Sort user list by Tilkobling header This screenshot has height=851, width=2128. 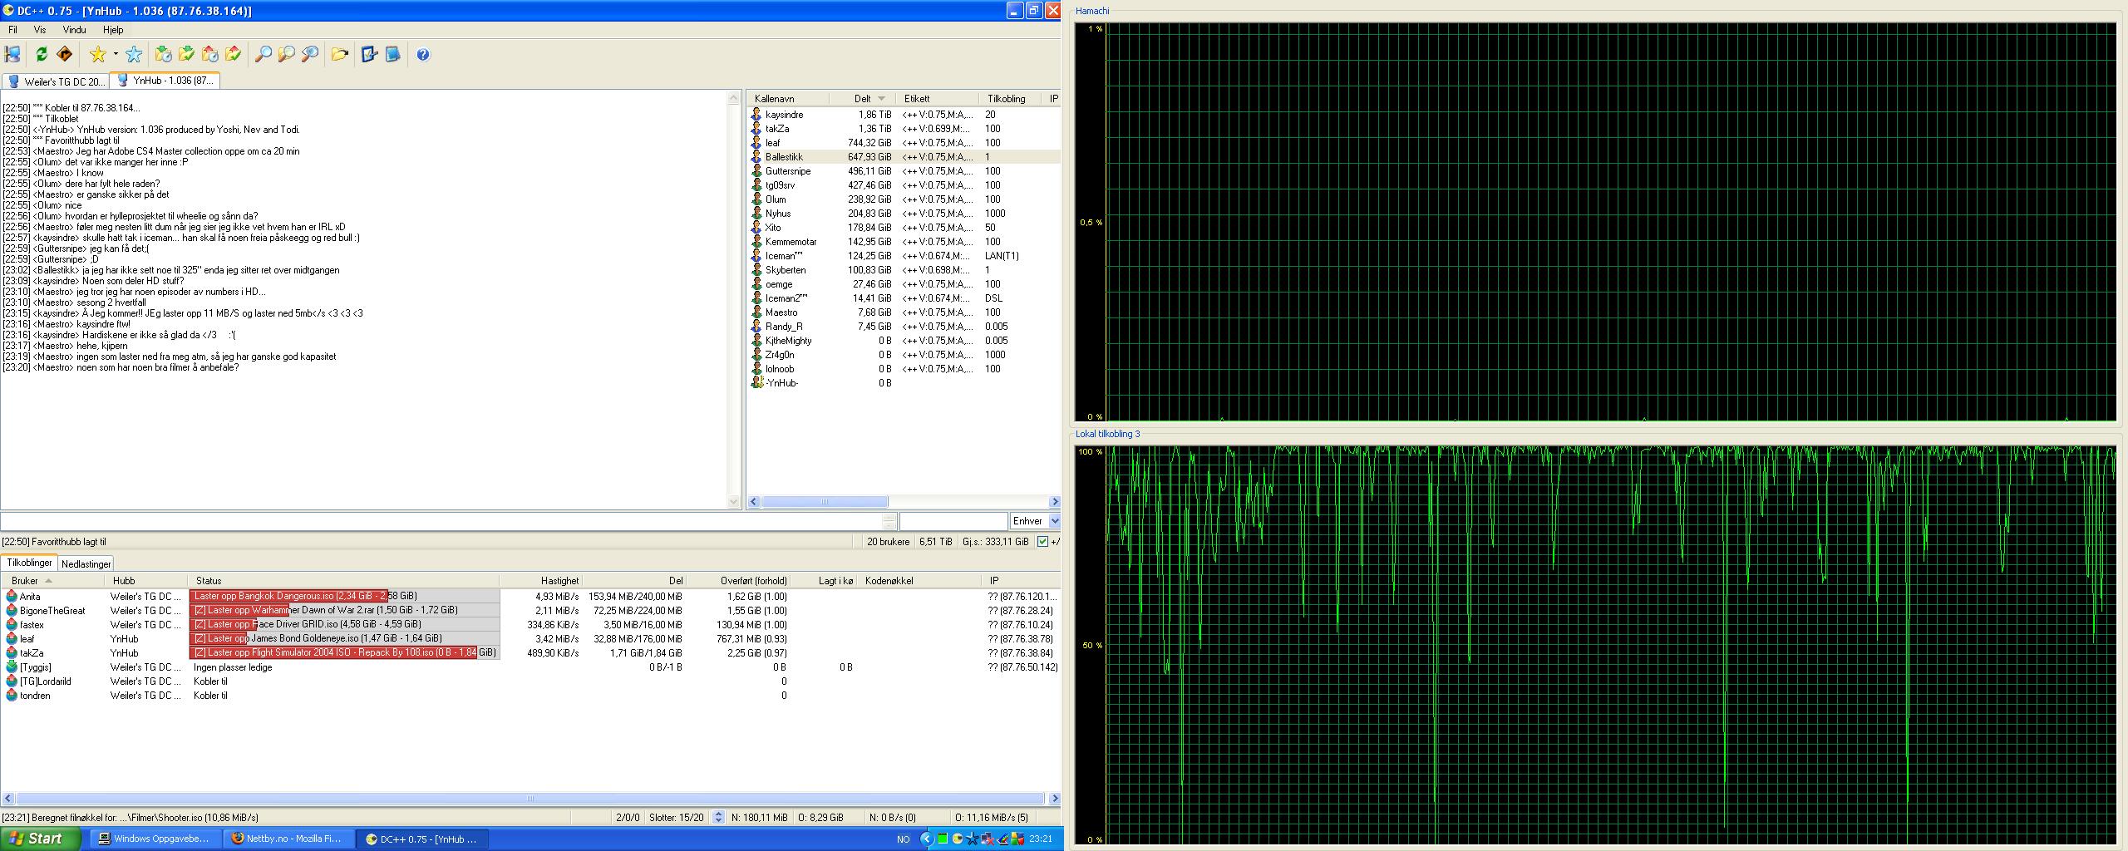pos(1011,99)
